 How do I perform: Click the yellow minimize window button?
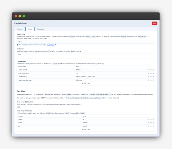(20, 16)
